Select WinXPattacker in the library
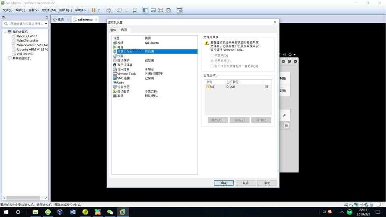 tap(28, 41)
